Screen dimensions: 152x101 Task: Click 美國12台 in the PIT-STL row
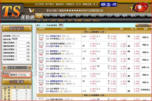click(x=145, y=67)
